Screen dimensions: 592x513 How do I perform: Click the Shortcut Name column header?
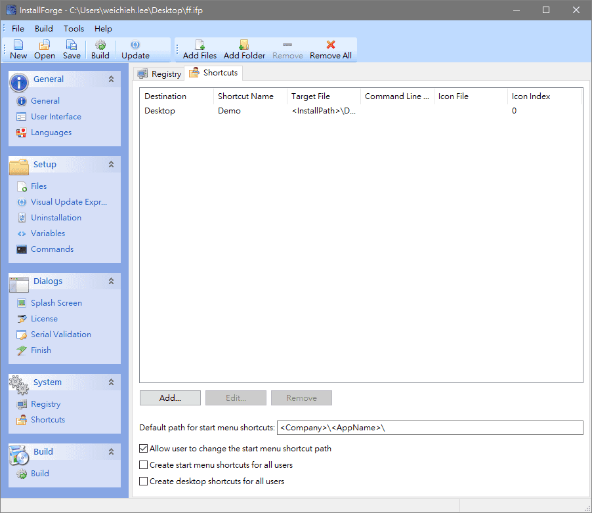click(250, 96)
